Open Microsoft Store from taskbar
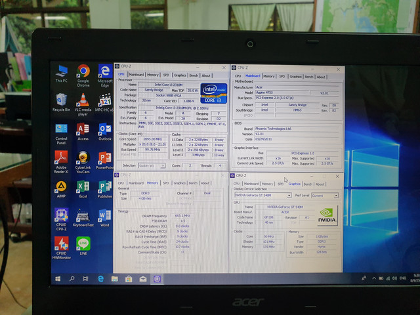This screenshot has width=420, height=315. pyautogui.click(x=129, y=279)
